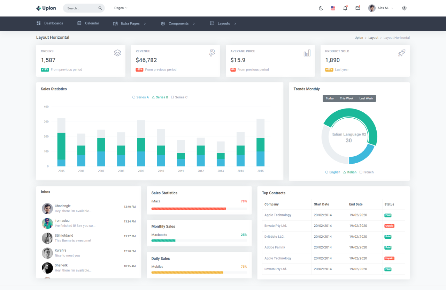Image resolution: width=446 pixels, height=290 pixels.
Task: Click the Start Date column header
Action: (x=329, y=204)
